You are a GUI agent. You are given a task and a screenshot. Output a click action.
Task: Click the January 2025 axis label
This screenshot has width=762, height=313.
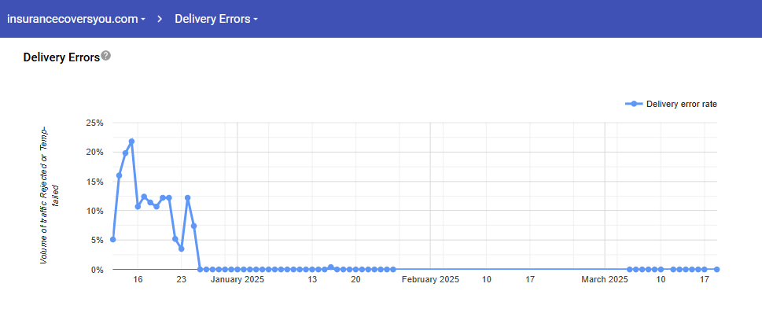click(237, 279)
